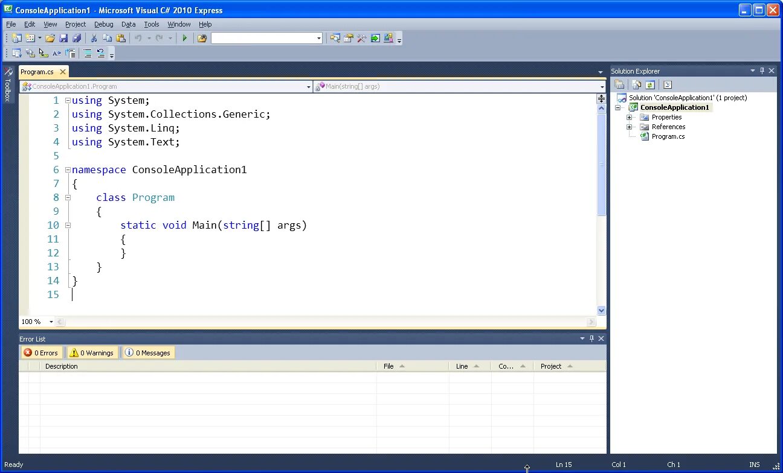The height and width of the screenshot is (473, 783).
Task: Click Refresh in the Solution Explorer toolbar
Action: 650,85
